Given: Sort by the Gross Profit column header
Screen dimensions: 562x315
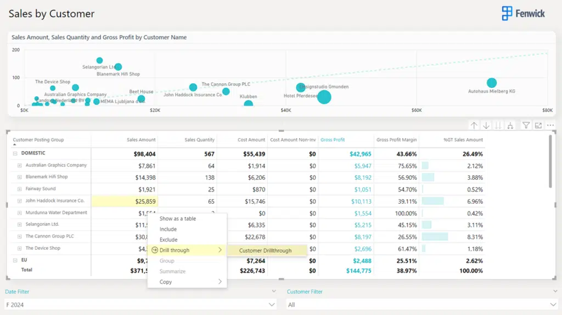Looking at the screenshot, I should pos(333,140).
